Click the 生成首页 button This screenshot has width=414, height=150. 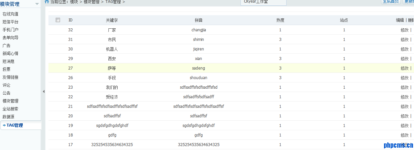click(391, 2)
